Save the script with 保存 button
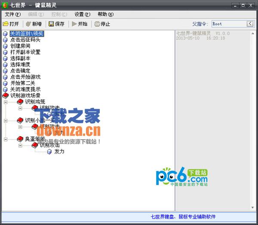This screenshot has height=225, width=258. point(57,24)
